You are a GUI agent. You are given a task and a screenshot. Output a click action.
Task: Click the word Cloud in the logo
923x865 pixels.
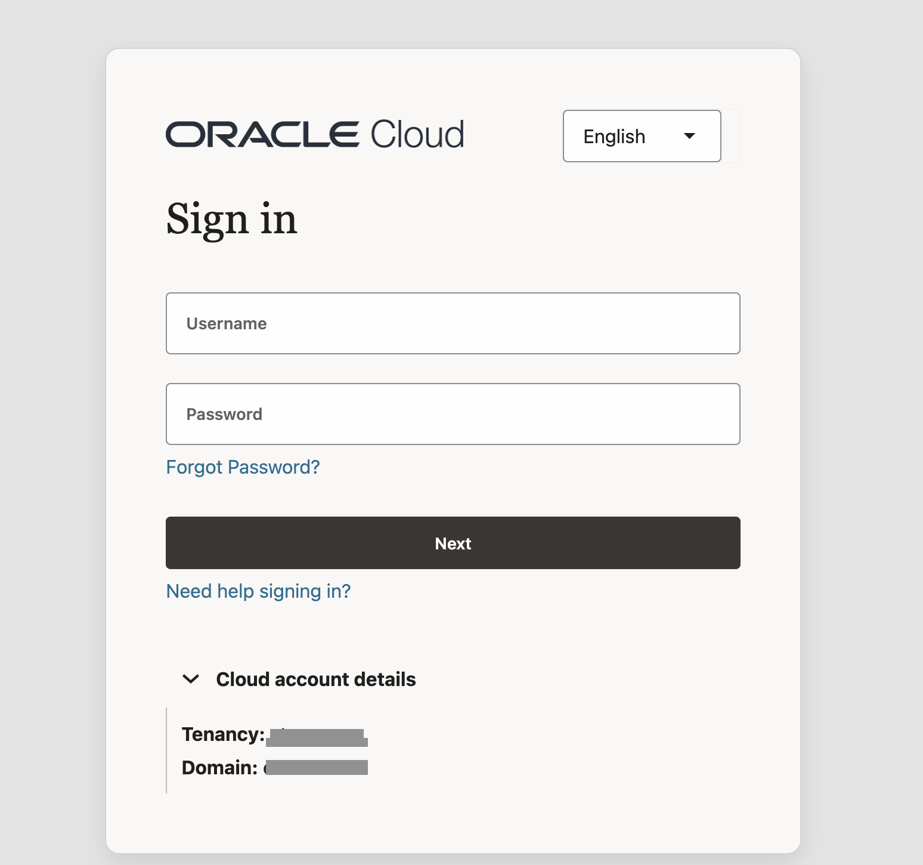[417, 134]
